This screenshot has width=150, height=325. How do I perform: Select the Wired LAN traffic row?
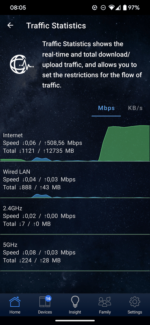pyautogui.click(x=75, y=180)
